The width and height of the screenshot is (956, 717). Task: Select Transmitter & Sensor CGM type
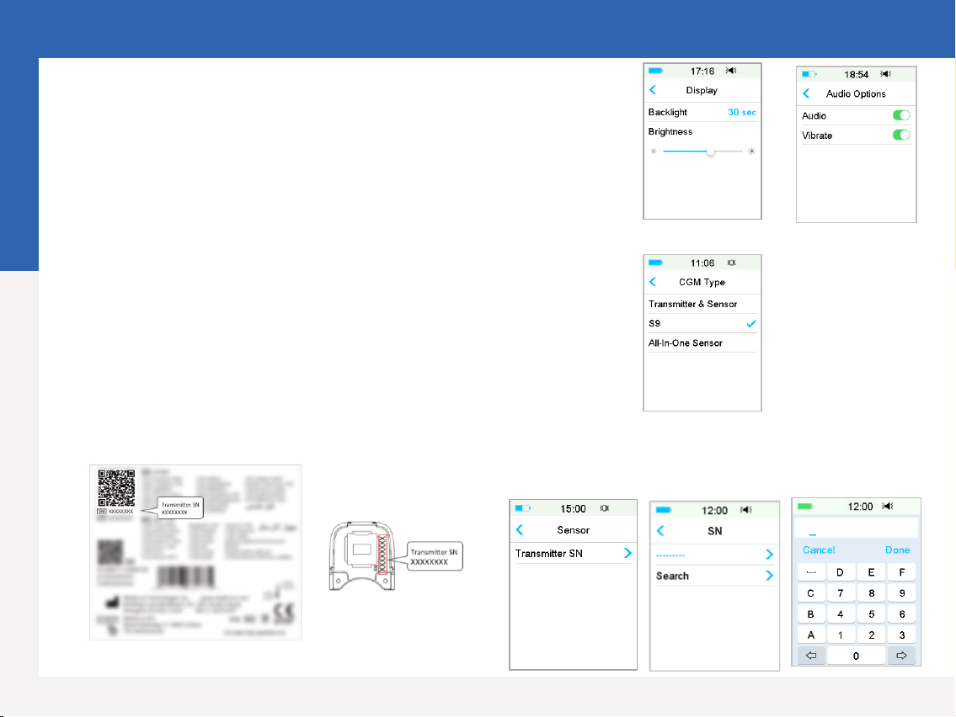point(702,304)
